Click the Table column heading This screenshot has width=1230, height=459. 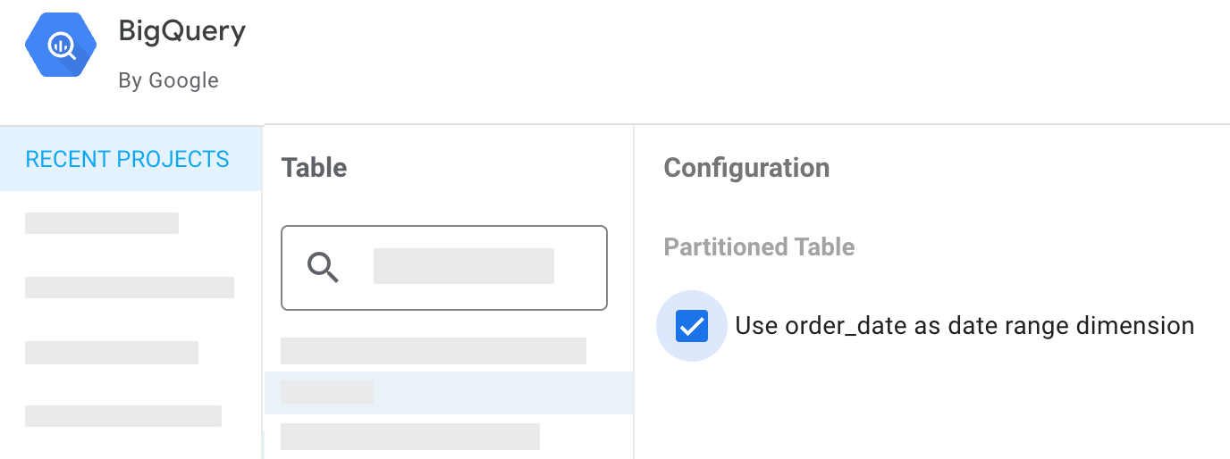314,168
